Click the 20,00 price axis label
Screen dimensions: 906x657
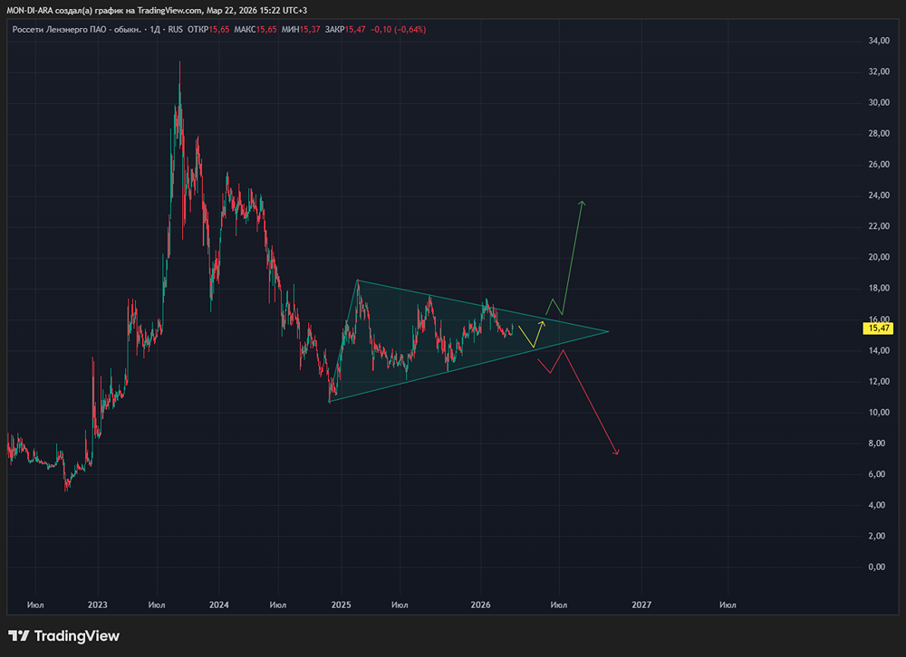[x=879, y=257]
